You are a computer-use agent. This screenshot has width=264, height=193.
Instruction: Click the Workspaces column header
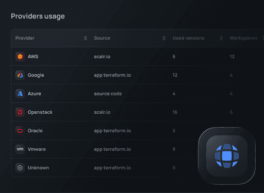point(243,38)
